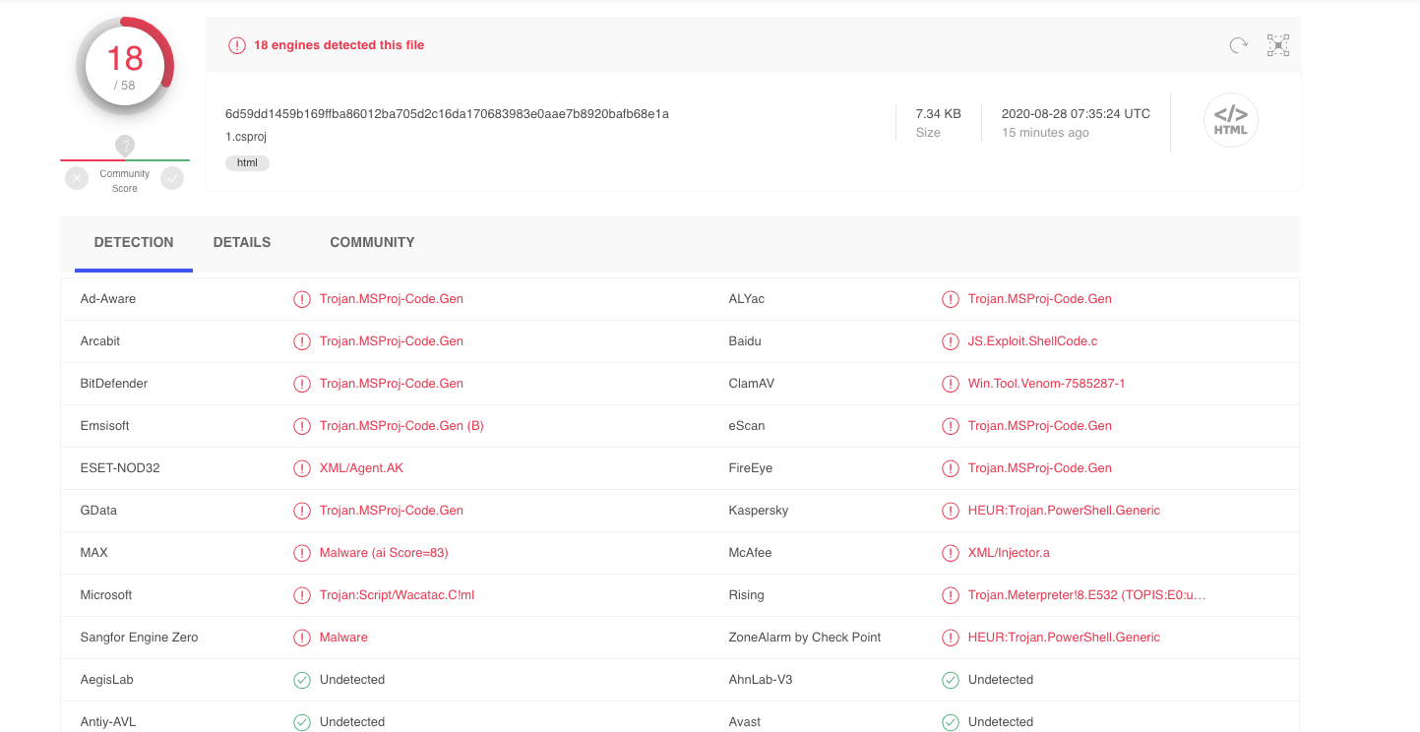This screenshot has width=1420, height=732.
Task: Click the Trojan:Script/Wacatac.C!ml result
Action: (397, 595)
